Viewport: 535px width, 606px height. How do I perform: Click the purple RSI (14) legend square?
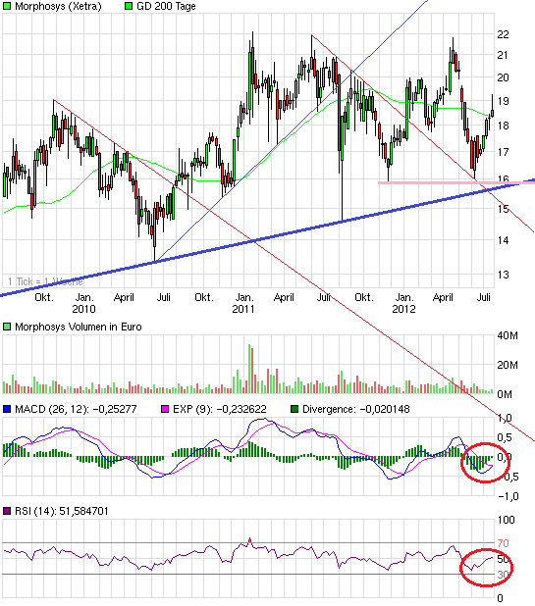pyautogui.click(x=7, y=511)
